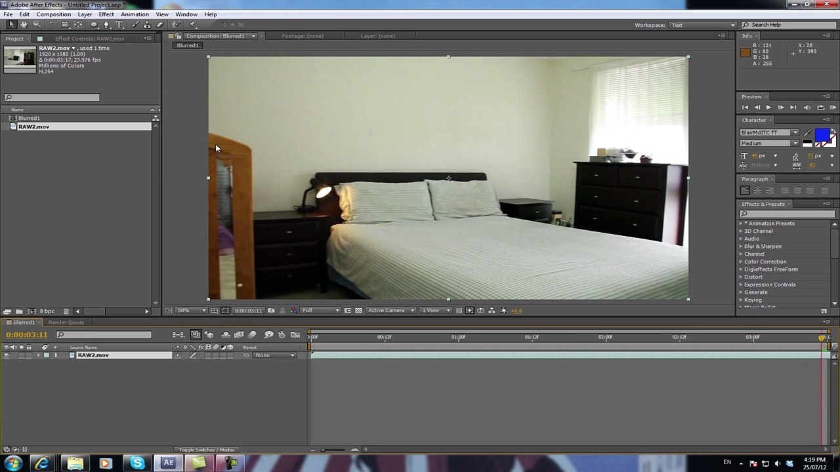Open the Composition menu
The height and width of the screenshot is (472, 840).
click(x=54, y=14)
